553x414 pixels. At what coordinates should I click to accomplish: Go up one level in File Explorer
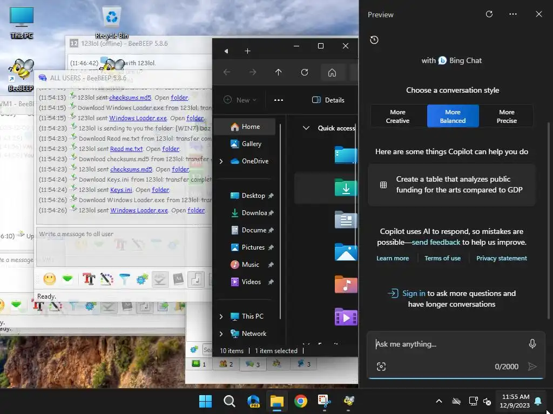pyautogui.click(x=278, y=72)
